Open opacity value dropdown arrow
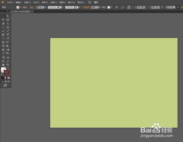The height and width of the screenshot is (142, 183). [x=100, y=7]
